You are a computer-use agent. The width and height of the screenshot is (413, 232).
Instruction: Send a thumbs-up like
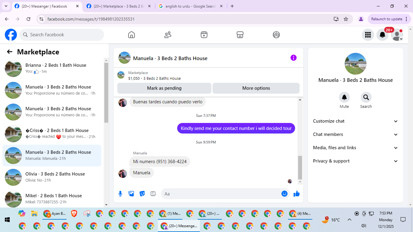click(297, 194)
